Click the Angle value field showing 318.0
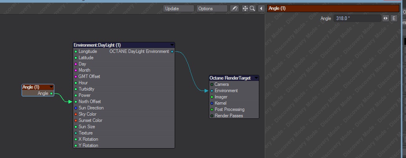 point(357,18)
